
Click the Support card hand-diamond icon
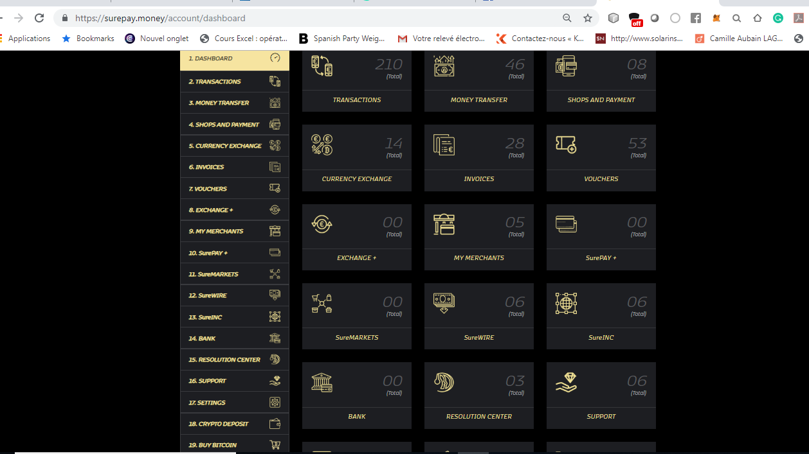pos(566,382)
